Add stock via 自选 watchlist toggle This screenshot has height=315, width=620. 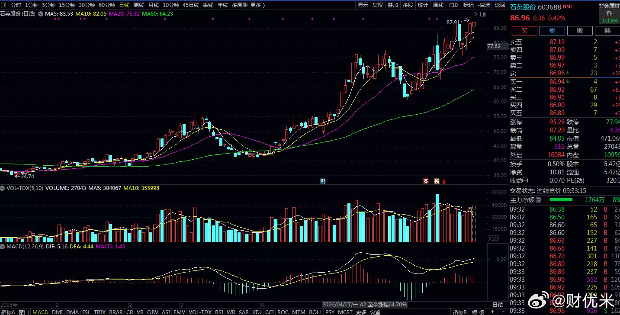tap(484, 5)
